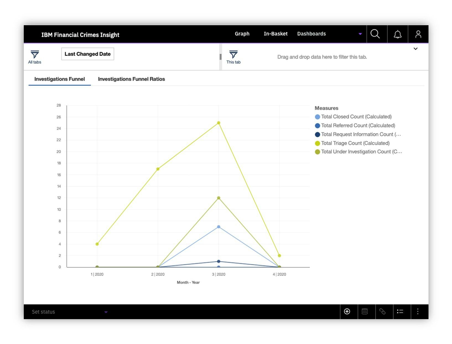Image resolution: width=452 pixels, height=344 pixels.
Task: Open the data source database icon
Action: (x=365, y=312)
